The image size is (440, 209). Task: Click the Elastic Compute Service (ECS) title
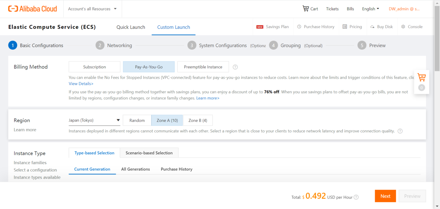coord(52,27)
